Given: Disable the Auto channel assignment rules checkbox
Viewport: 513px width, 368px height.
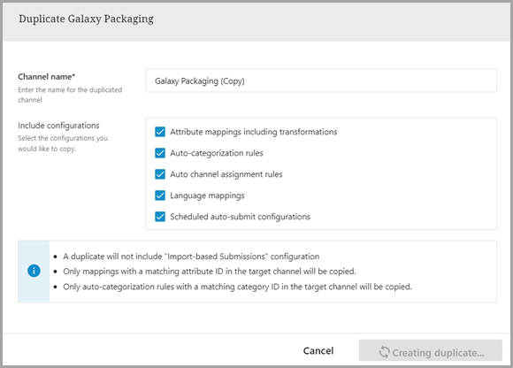Looking at the screenshot, I should pos(160,174).
